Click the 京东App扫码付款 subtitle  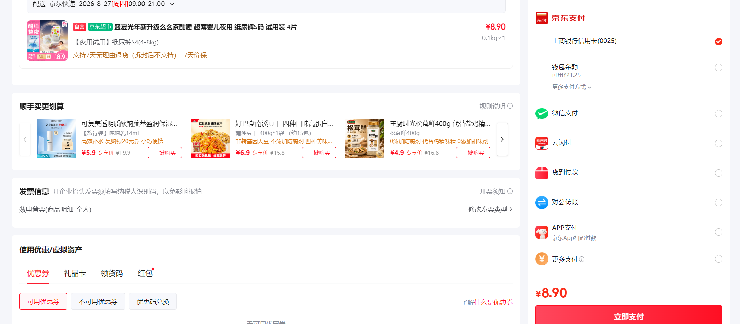574,238
